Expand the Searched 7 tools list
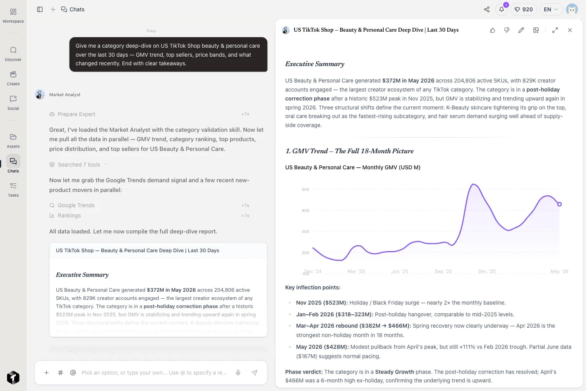Screen dimensions: 586x391 pyautogui.click(x=78, y=165)
